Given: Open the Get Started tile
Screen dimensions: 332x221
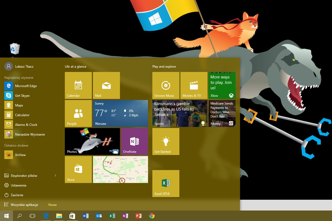Looking at the screenshot, I should pyautogui.click(x=166, y=141).
